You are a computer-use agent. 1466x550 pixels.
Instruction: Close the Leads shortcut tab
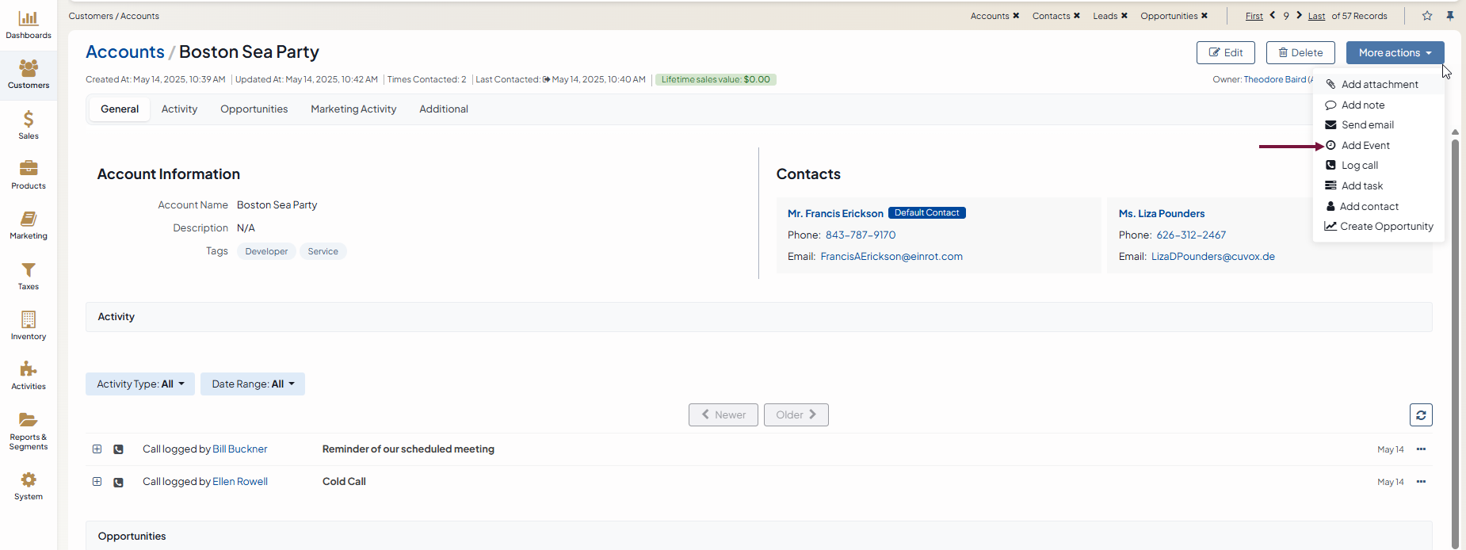click(1124, 16)
